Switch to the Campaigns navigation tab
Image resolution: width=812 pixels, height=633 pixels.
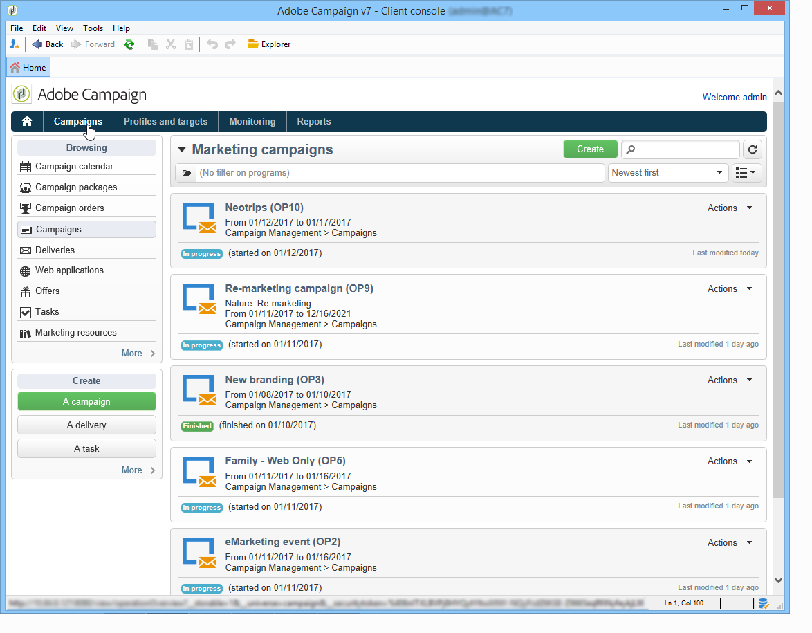tap(78, 121)
